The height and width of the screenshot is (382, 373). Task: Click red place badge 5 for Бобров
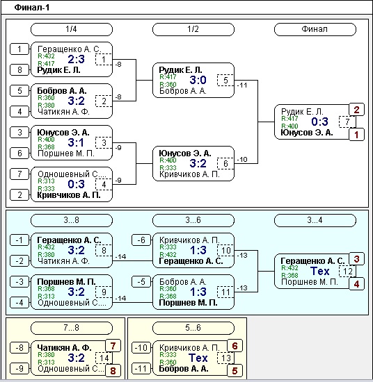pos(235,371)
